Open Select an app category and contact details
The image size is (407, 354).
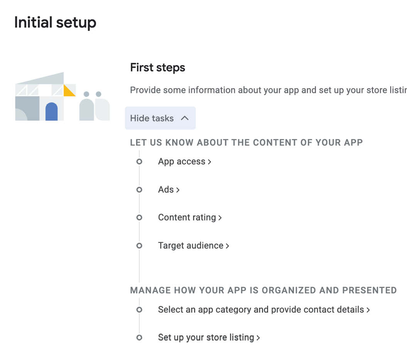click(264, 310)
